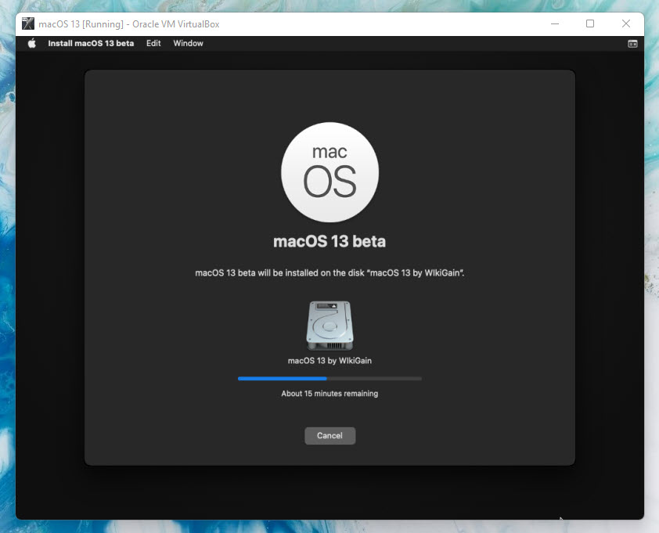659x533 pixels.
Task: Click the 'macOS 13 [Running] - Oracle VM VirtualBox' title
Action: pos(129,24)
